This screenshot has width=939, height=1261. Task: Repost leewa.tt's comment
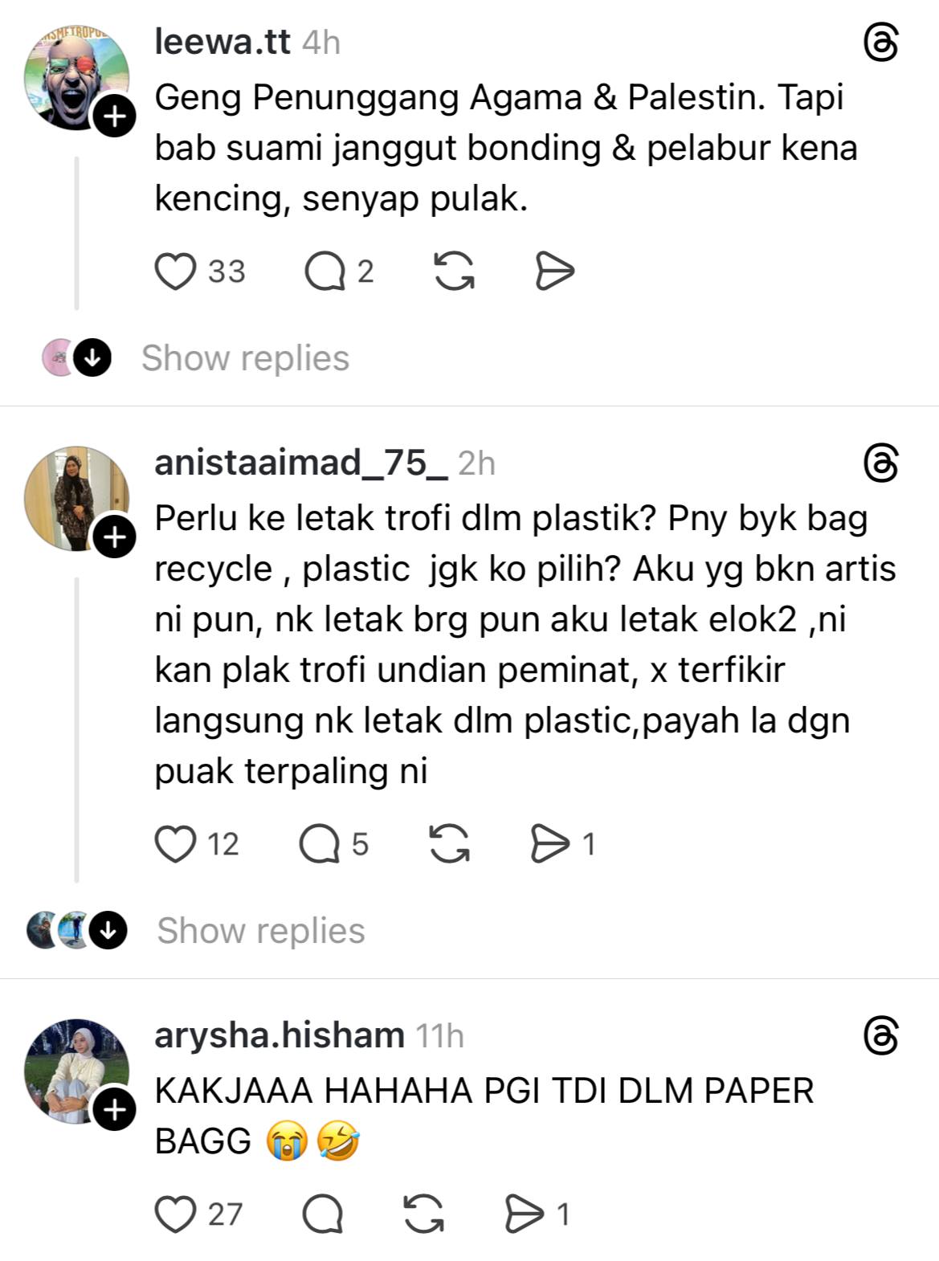tap(454, 271)
